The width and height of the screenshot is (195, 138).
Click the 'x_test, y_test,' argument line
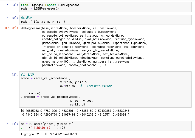pos(82,101)
